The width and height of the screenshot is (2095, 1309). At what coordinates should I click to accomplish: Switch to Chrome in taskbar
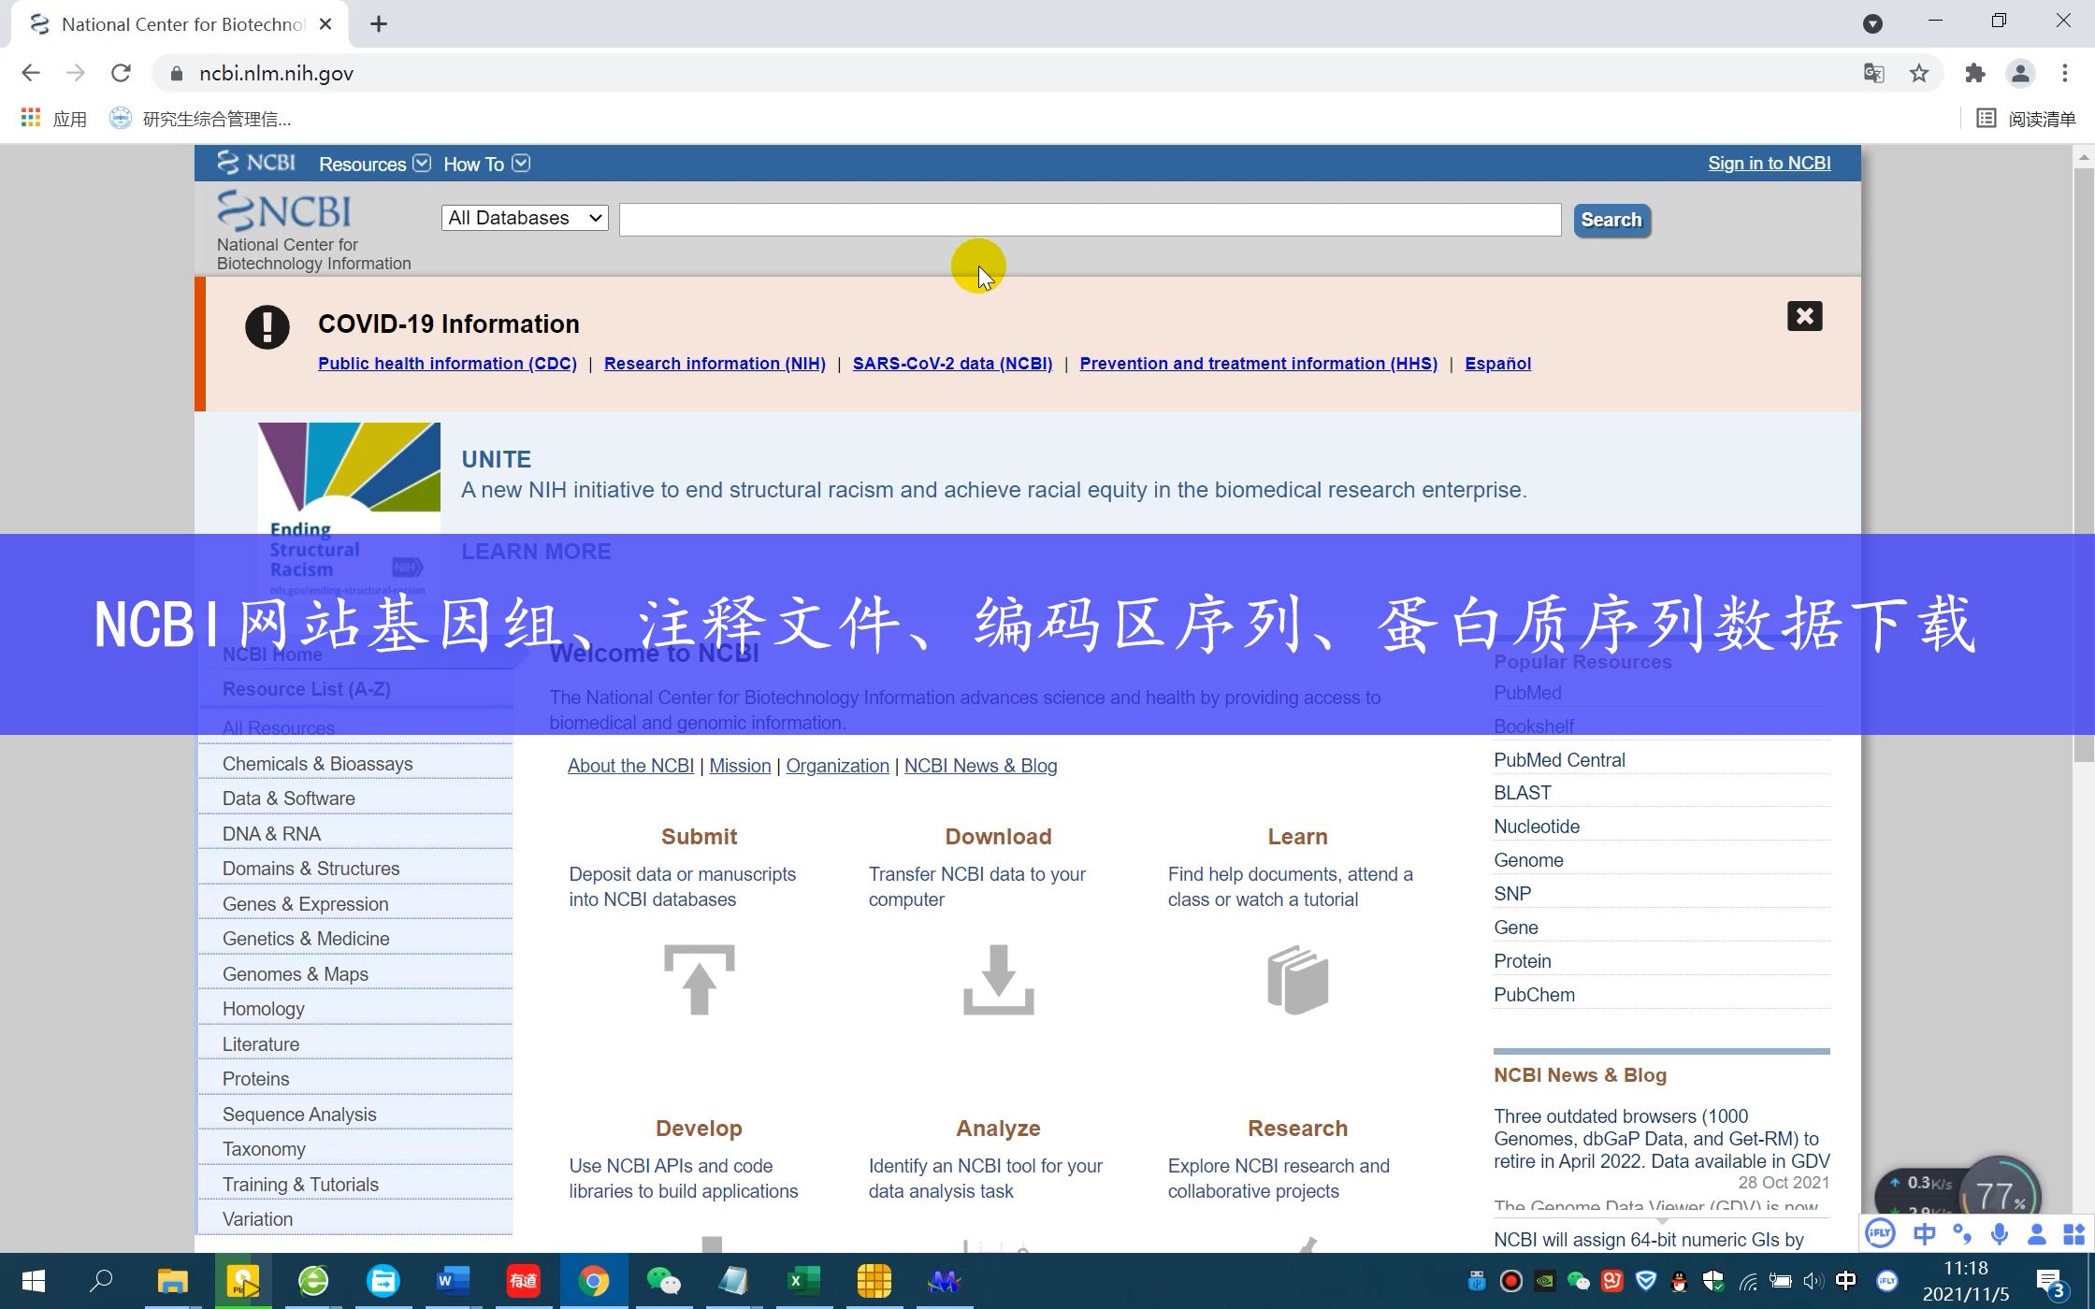[x=594, y=1281]
